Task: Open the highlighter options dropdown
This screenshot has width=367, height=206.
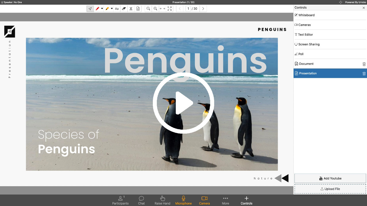Action: (x=112, y=9)
